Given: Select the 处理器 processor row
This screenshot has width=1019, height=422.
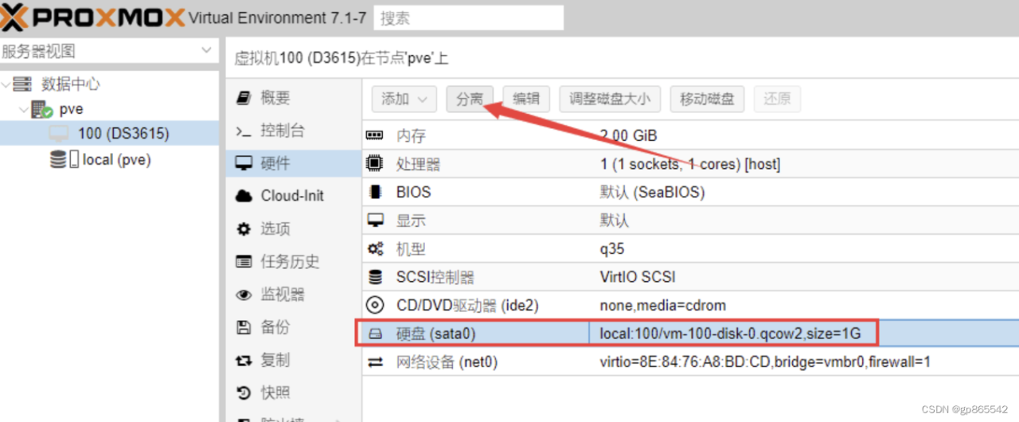Looking at the screenshot, I should tap(690, 164).
